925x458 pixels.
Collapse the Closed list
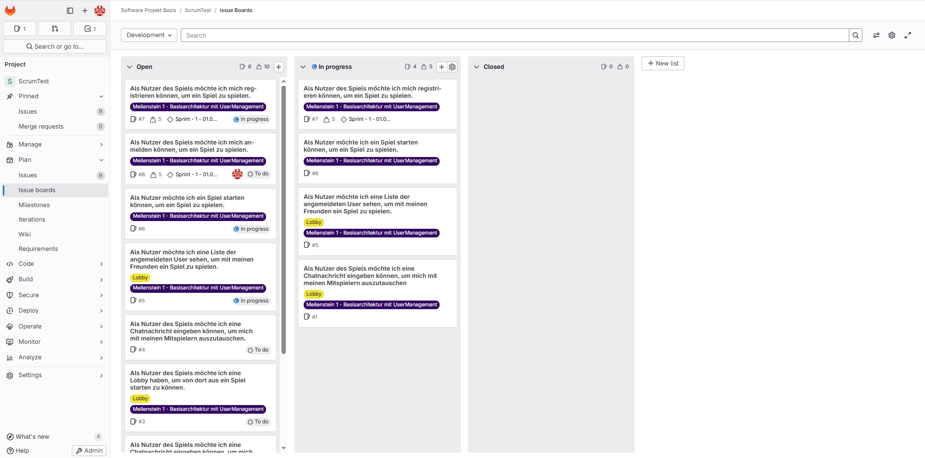click(x=476, y=67)
